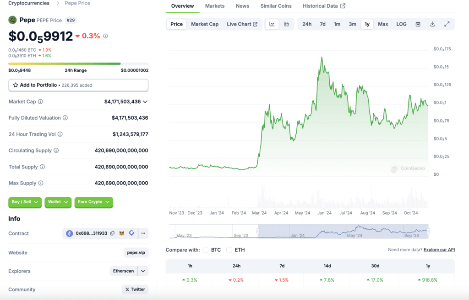This screenshot has height=300, width=469.
Task: Click the Explore our API link
Action: point(439,250)
